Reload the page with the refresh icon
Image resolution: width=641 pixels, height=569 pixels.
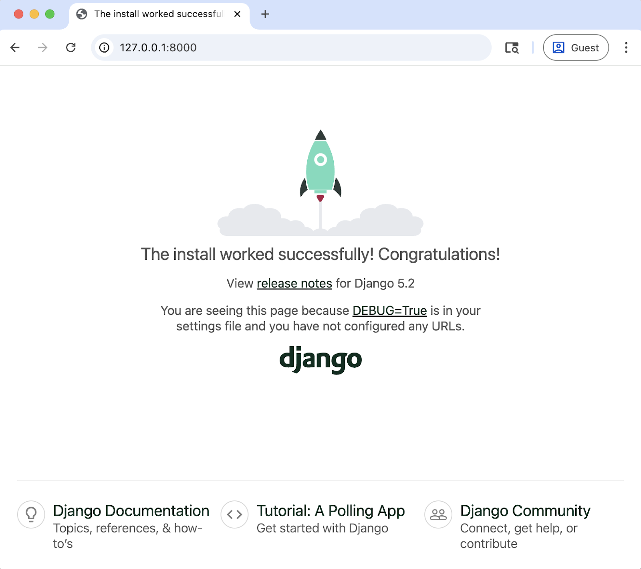71,48
